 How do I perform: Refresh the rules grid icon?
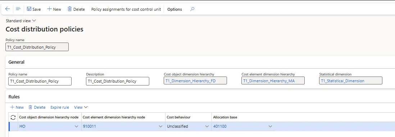(x=13, y=117)
